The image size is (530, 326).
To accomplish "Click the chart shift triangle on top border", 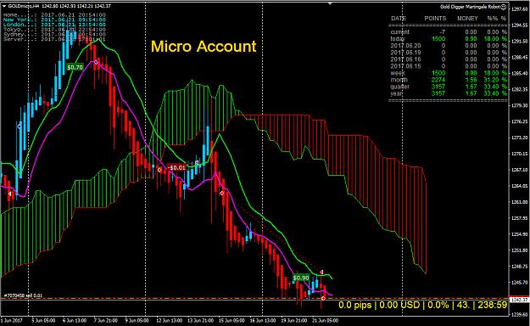I will pyautogui.click(x=330, y=3).
